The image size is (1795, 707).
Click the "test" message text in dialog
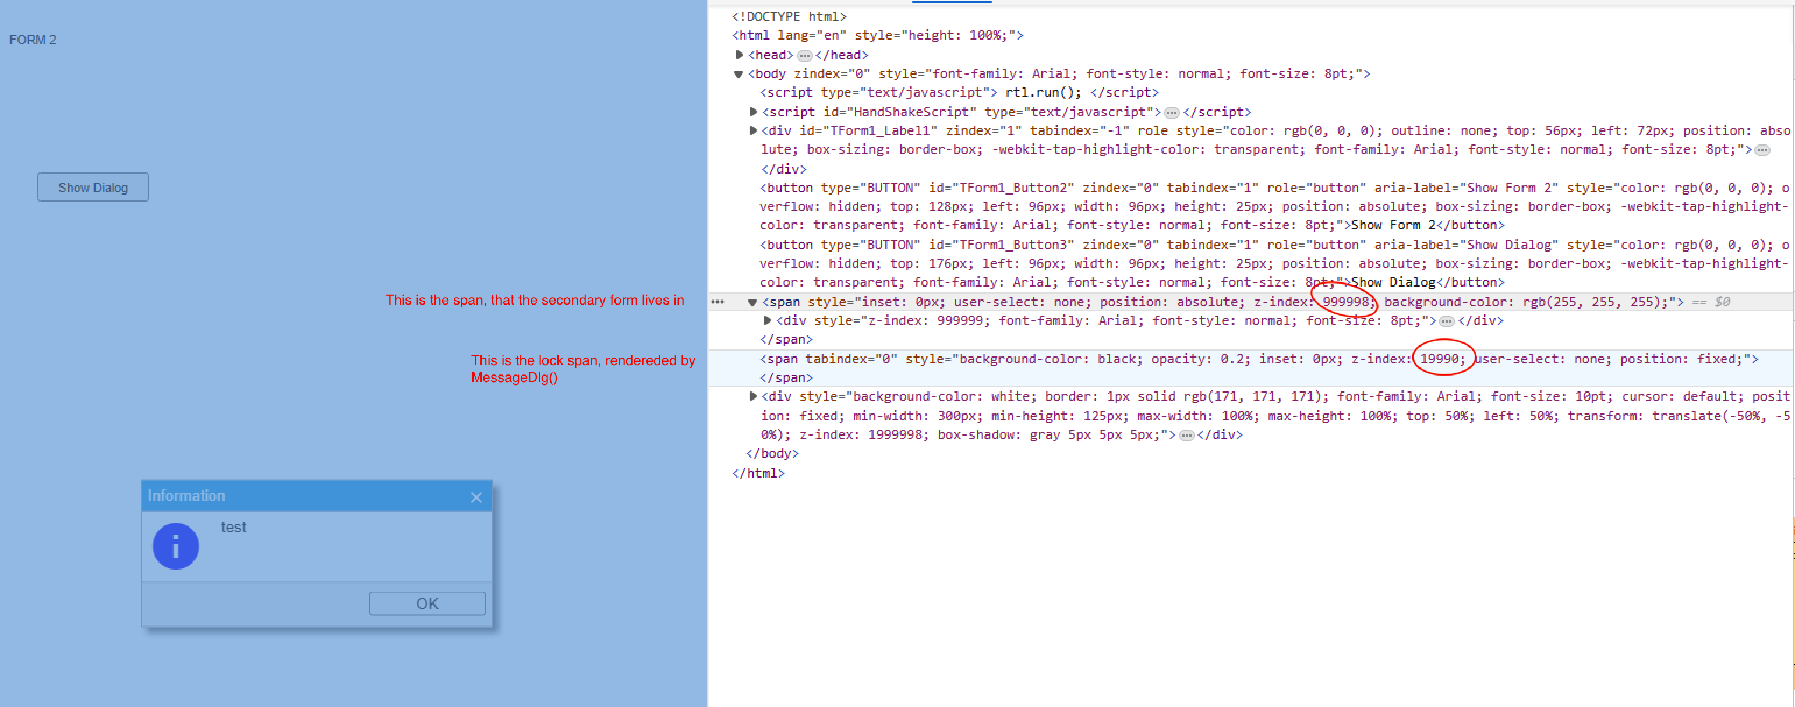click(234, 527)
